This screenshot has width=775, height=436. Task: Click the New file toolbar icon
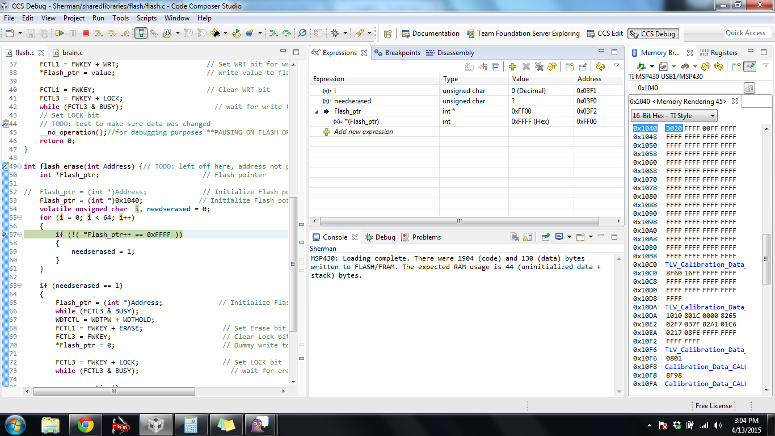[10, 33]
